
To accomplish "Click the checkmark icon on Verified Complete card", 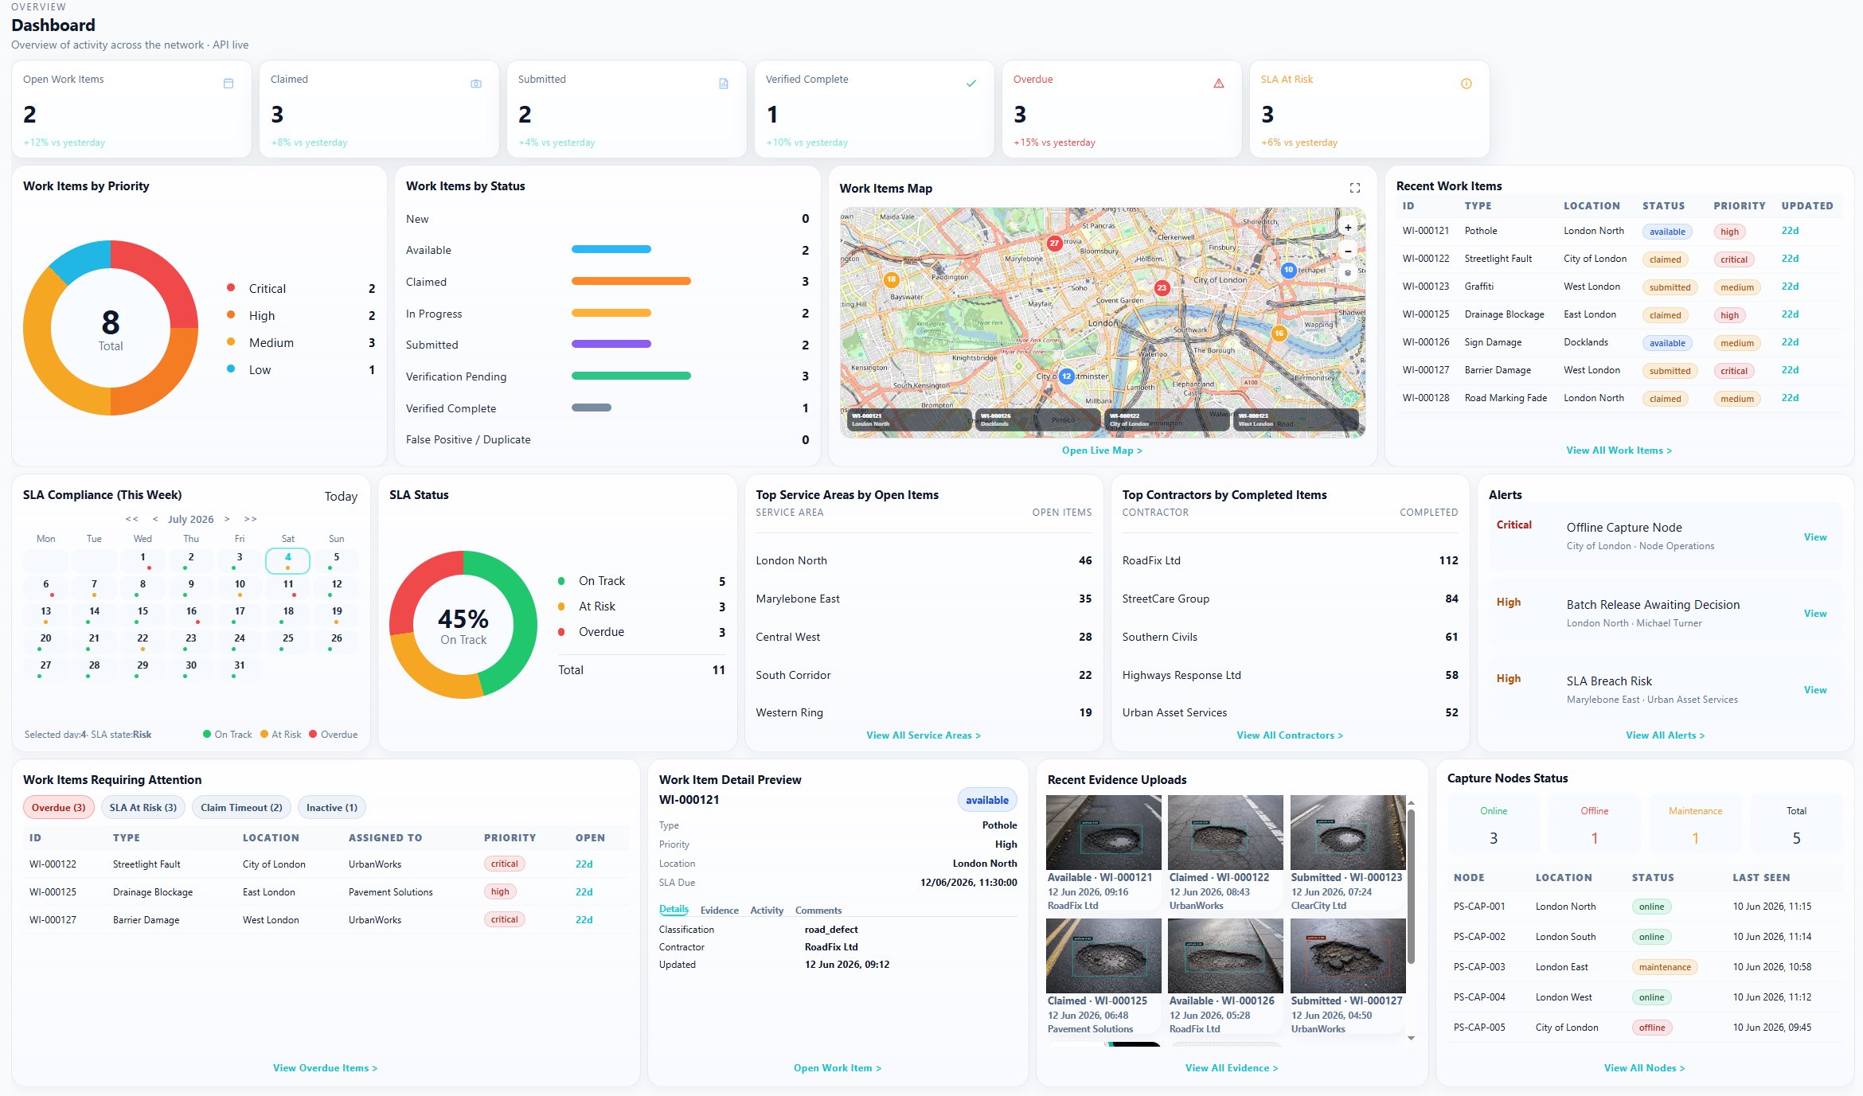I will point(971,84).
